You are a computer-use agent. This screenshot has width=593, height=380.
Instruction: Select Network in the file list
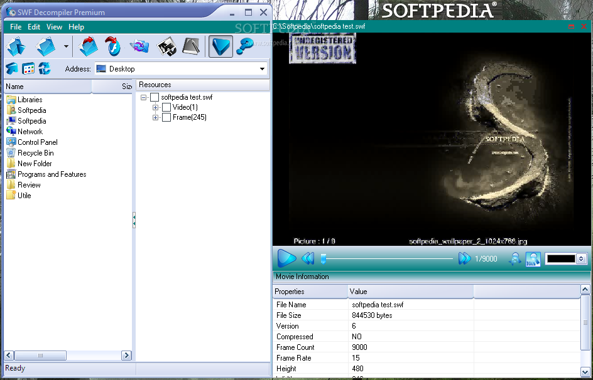click(24, 131)
